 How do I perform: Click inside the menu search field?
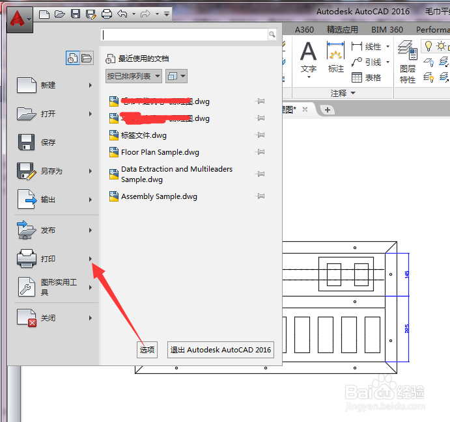click(184, 34)
